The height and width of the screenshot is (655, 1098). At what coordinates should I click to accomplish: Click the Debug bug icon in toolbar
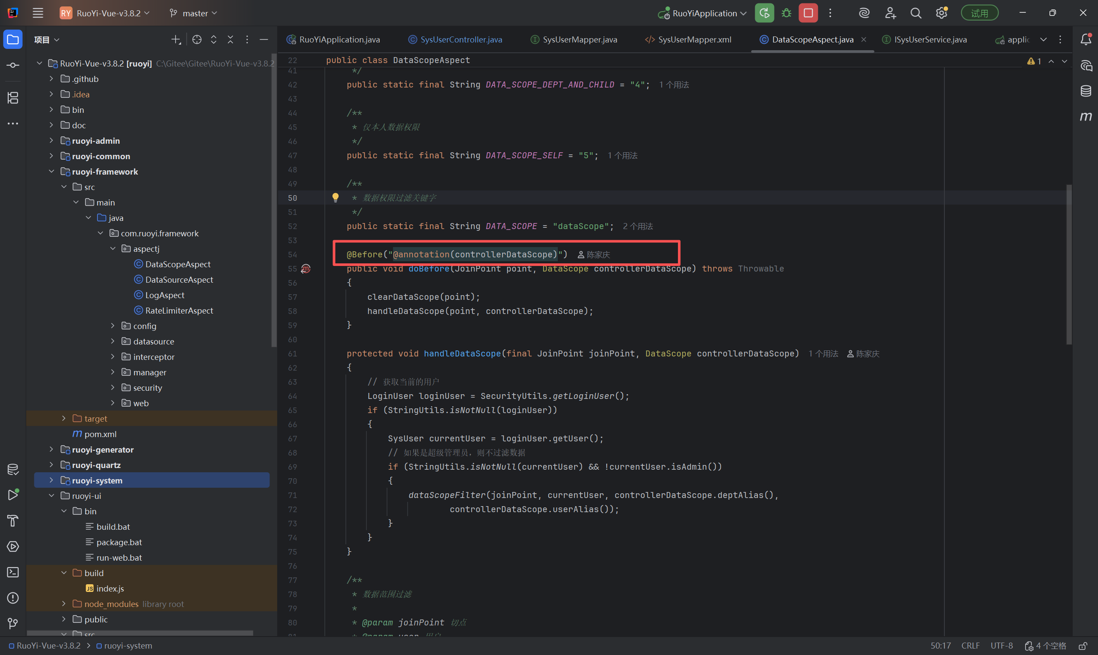coord(786,13)
